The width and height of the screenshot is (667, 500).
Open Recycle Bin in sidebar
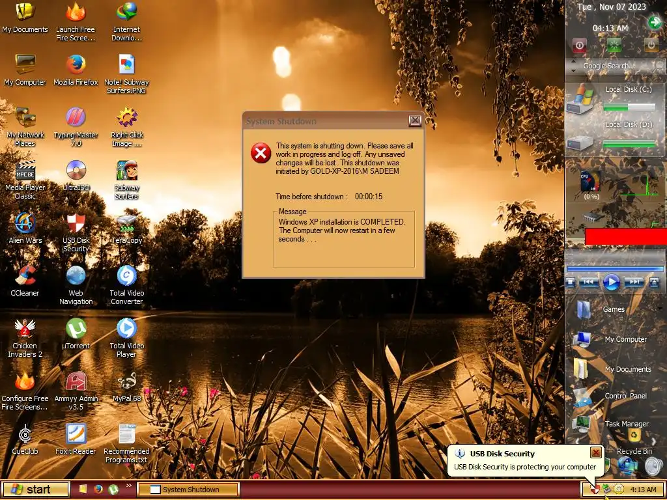tap(634, 442)
